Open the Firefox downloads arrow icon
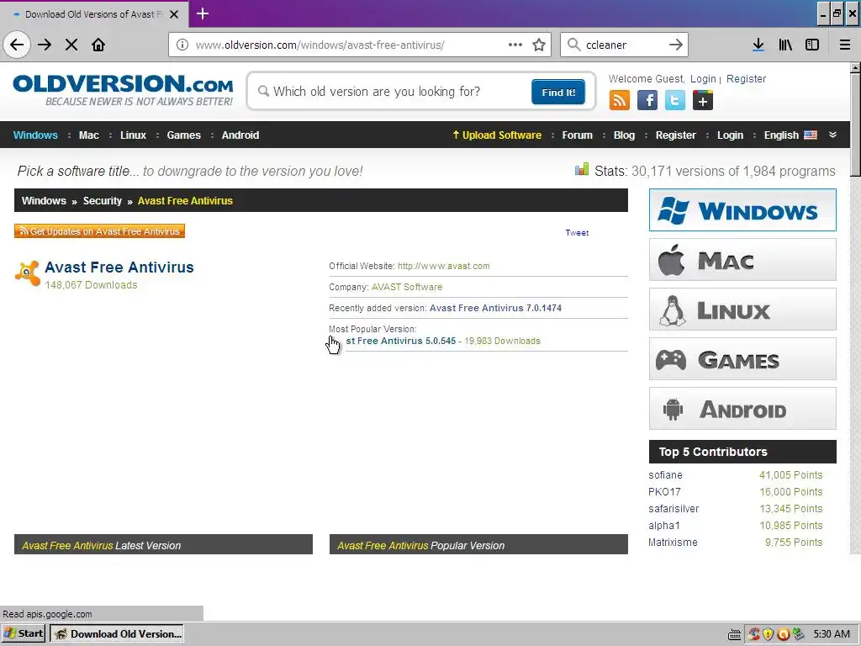Screen dimensions: 861x646 (x=758, y=45)
